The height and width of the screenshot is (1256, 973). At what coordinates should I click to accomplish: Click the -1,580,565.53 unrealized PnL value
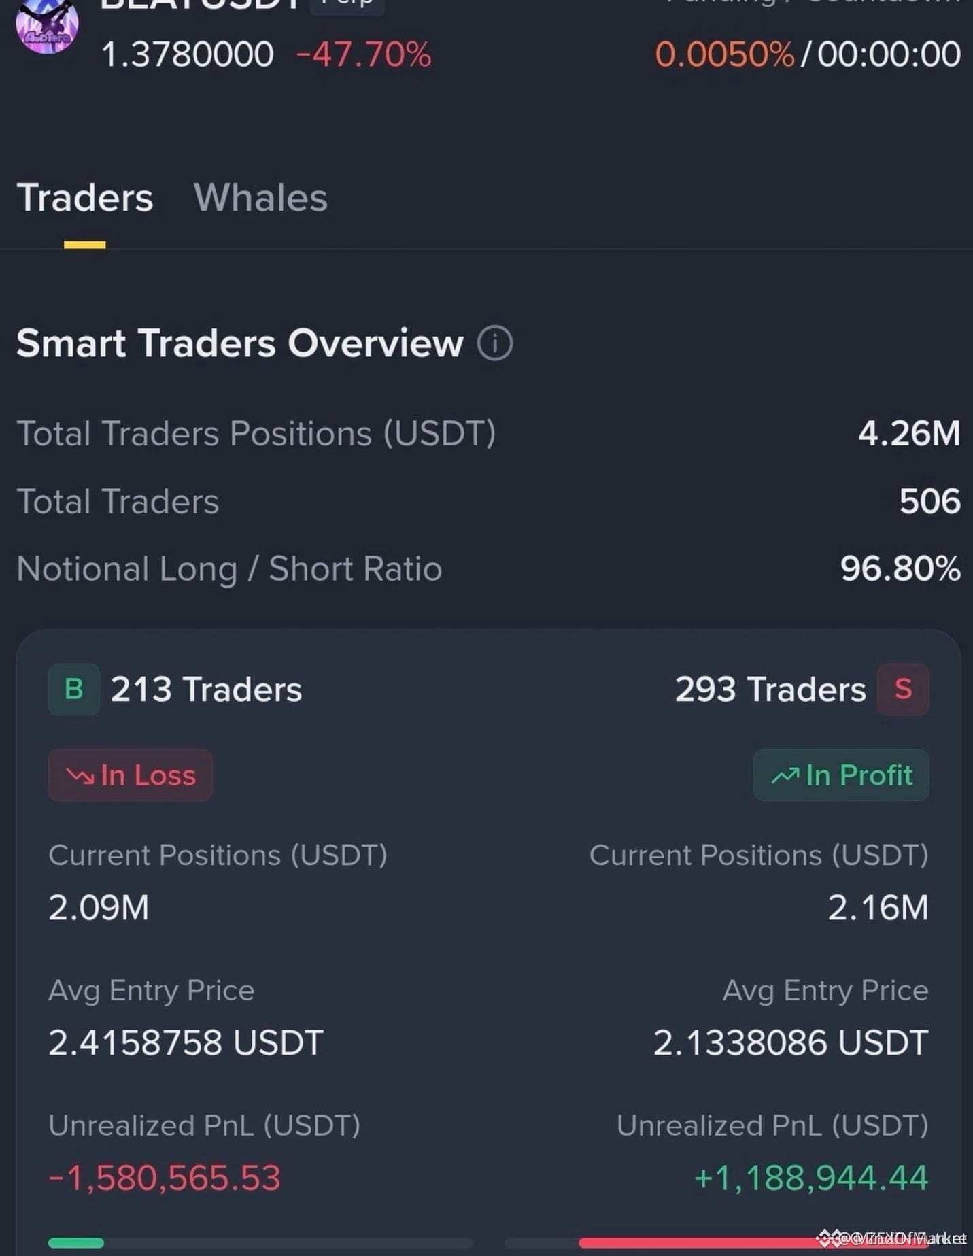(165, 1178)
